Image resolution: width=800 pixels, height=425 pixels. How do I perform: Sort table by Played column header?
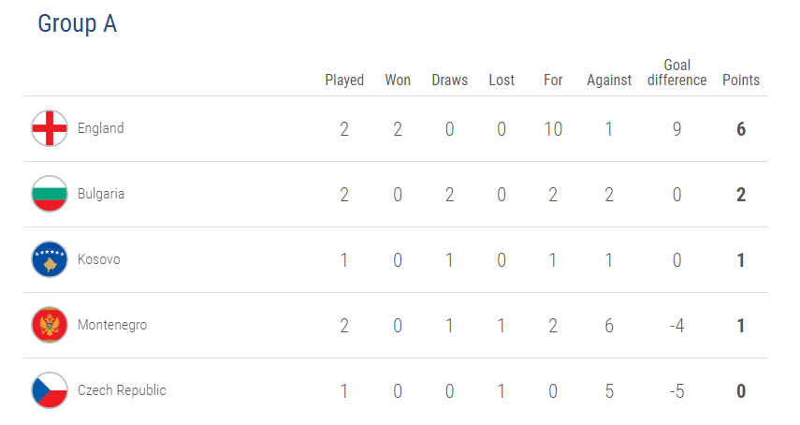[344, 81]
